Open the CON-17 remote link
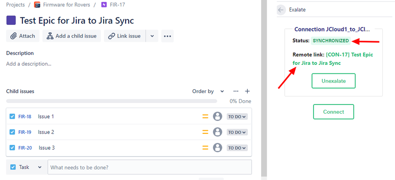Viewport: 395px width, 180px height. click(333, 59)
